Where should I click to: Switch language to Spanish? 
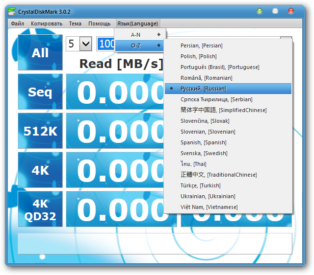(x=228, y=142)
